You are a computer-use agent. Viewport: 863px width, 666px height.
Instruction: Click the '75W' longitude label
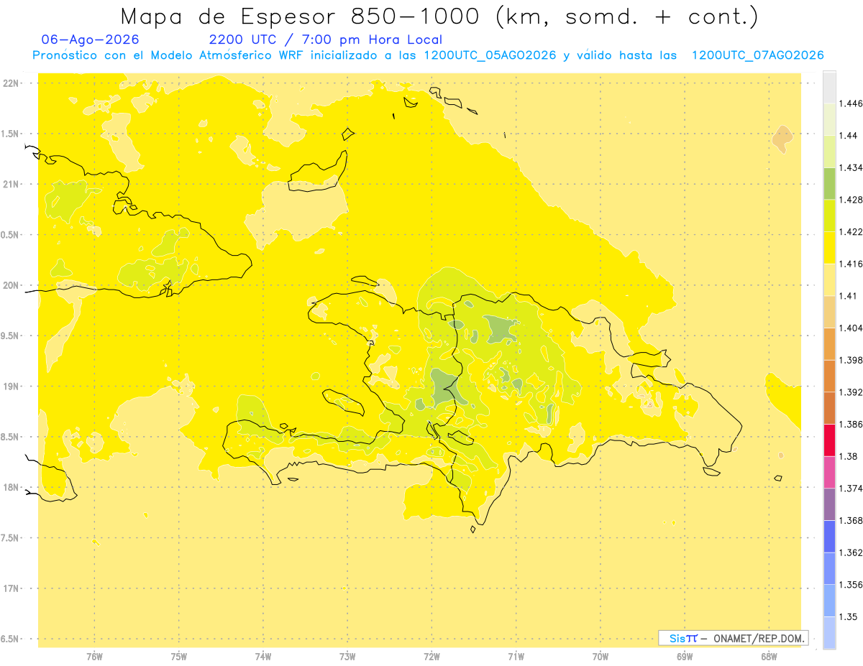click(x=179, y=657)
